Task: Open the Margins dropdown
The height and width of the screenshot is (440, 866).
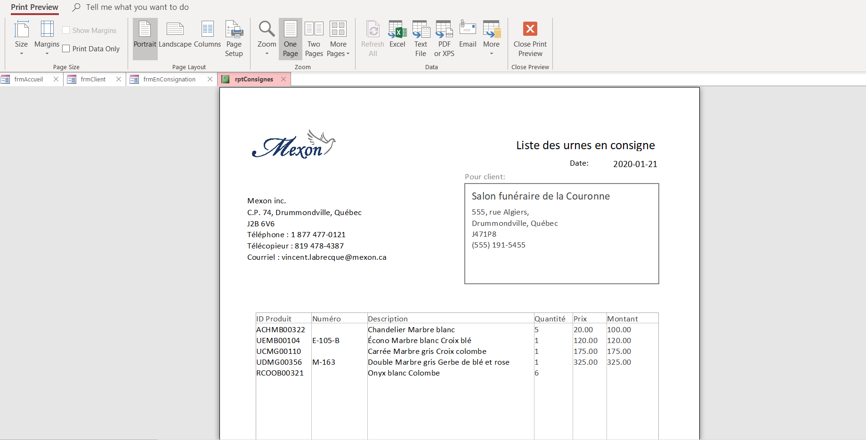Action: click(x=47, y=39)
